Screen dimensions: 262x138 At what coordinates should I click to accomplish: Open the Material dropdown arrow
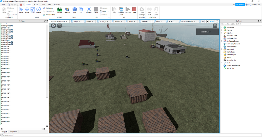click(89, 15)
